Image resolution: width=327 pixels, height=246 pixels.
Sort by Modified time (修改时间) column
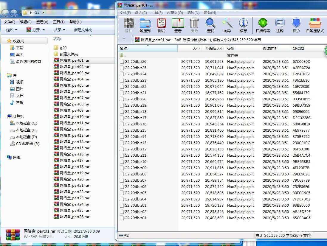(x=275, y=48)
